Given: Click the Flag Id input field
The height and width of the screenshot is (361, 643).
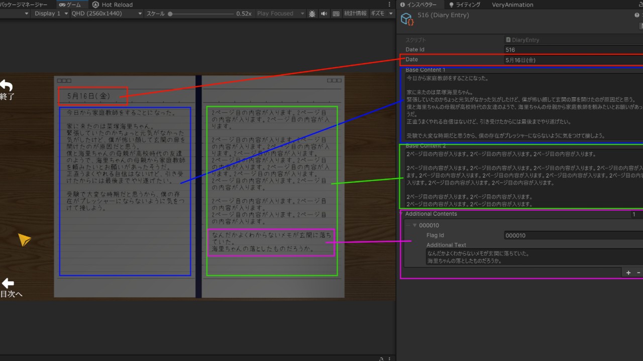Looking at the screenshot, I should pos(553,235).
